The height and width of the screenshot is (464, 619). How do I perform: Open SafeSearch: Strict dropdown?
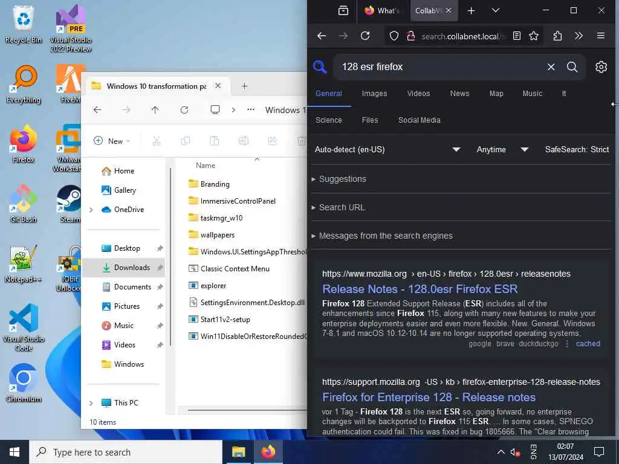(577, 150)
